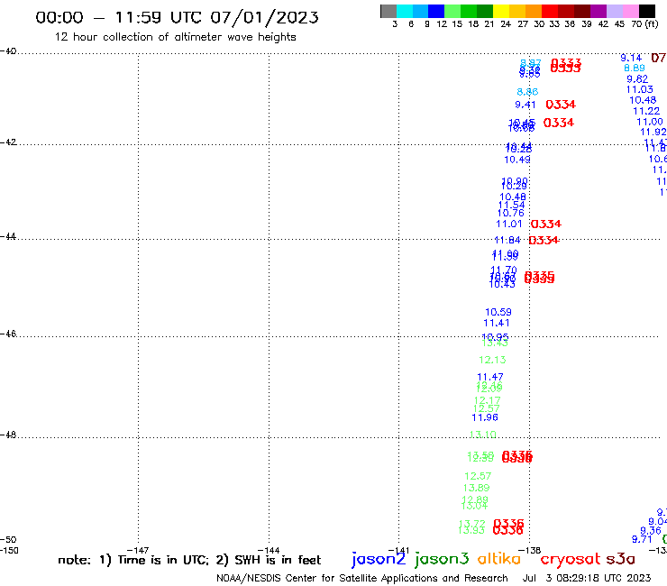Click the -48 latitude axis label
Screen dimensions: 667x586
tap(8, 435)
